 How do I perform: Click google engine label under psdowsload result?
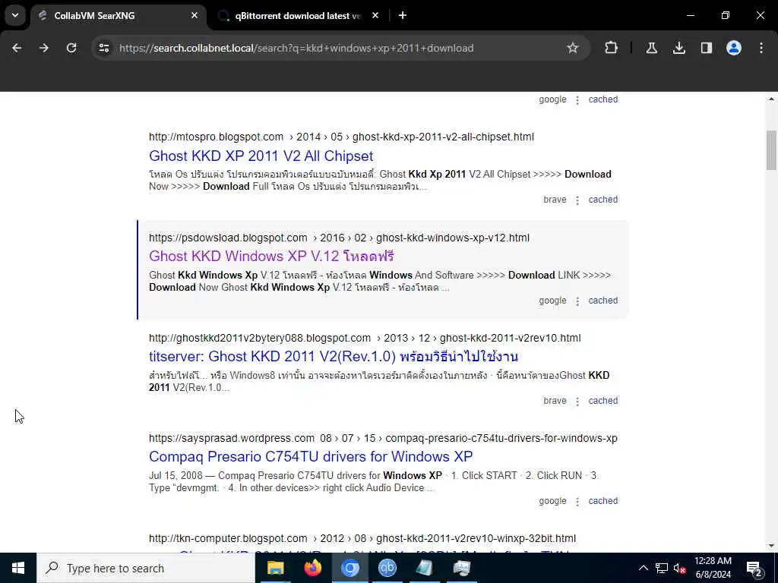552,301
